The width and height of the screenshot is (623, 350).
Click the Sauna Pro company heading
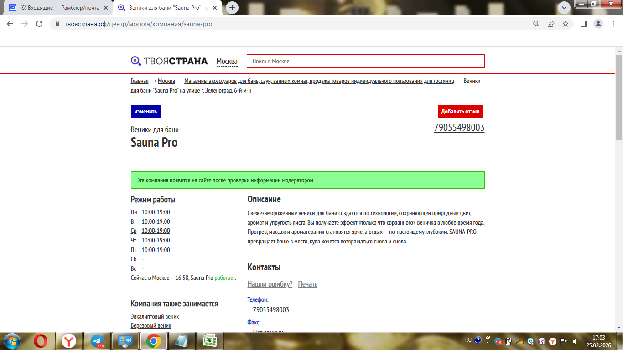pyautogui.click(x=154, y=143)
